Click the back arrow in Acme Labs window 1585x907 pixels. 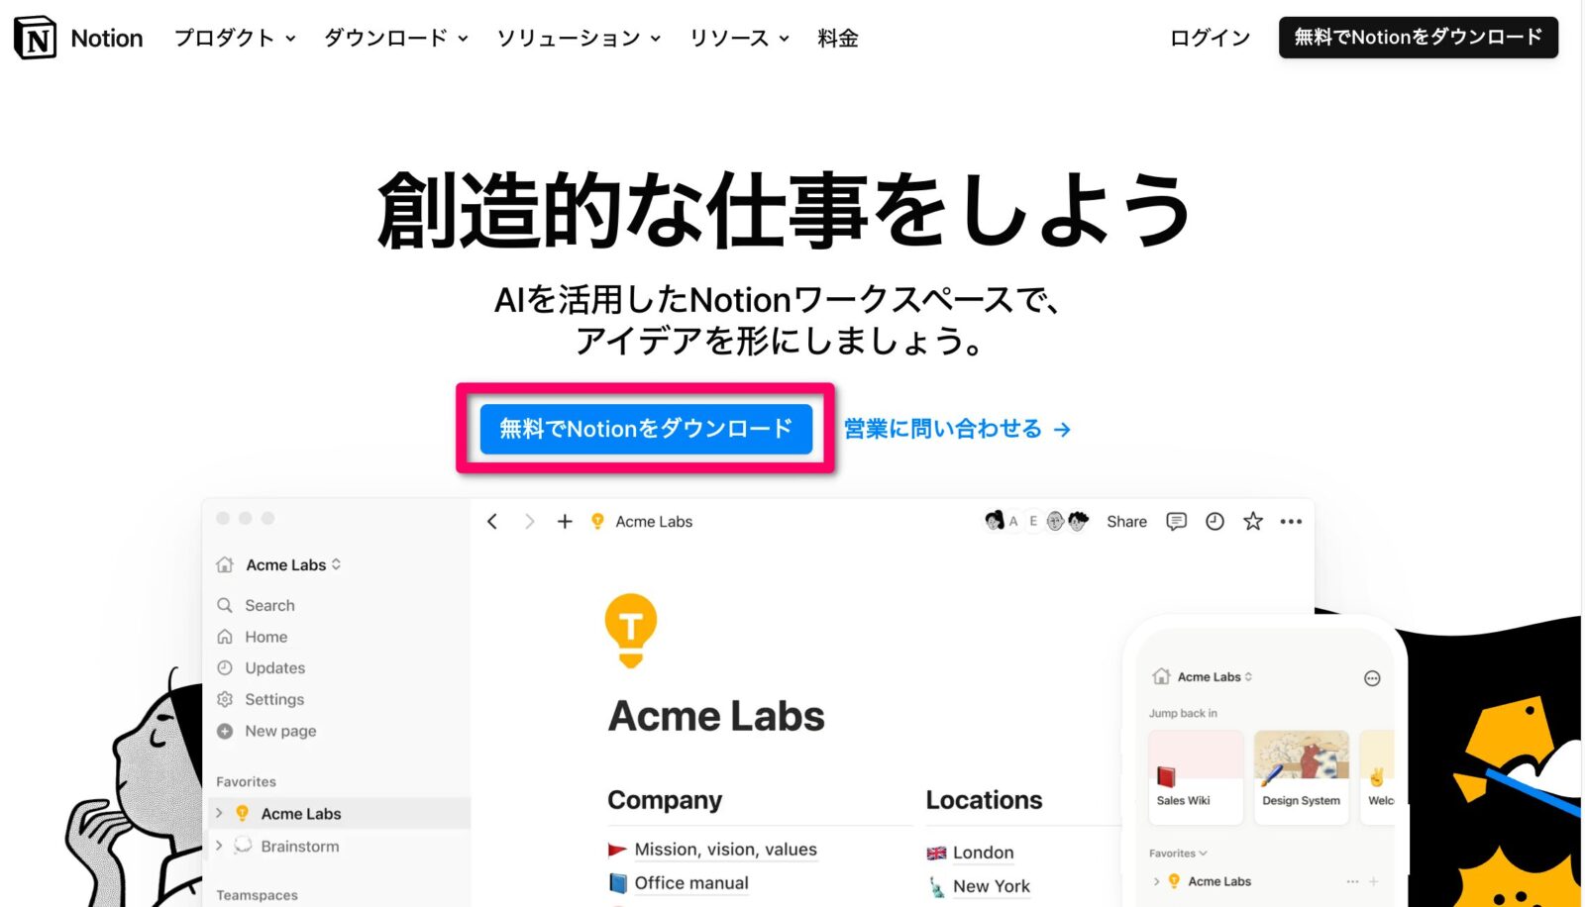(492, 521)
